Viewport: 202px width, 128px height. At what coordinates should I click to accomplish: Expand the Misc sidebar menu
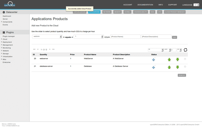tap(4, 59)
